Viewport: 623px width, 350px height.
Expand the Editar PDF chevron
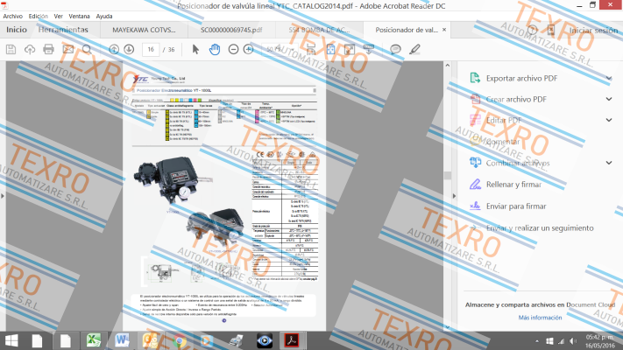pos(609,120)
